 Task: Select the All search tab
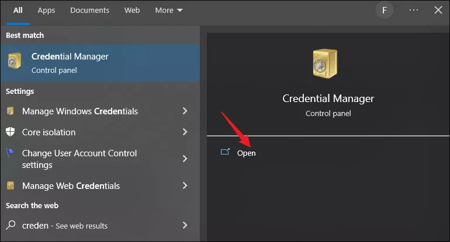pyautogui.click(x=18, y=10)
